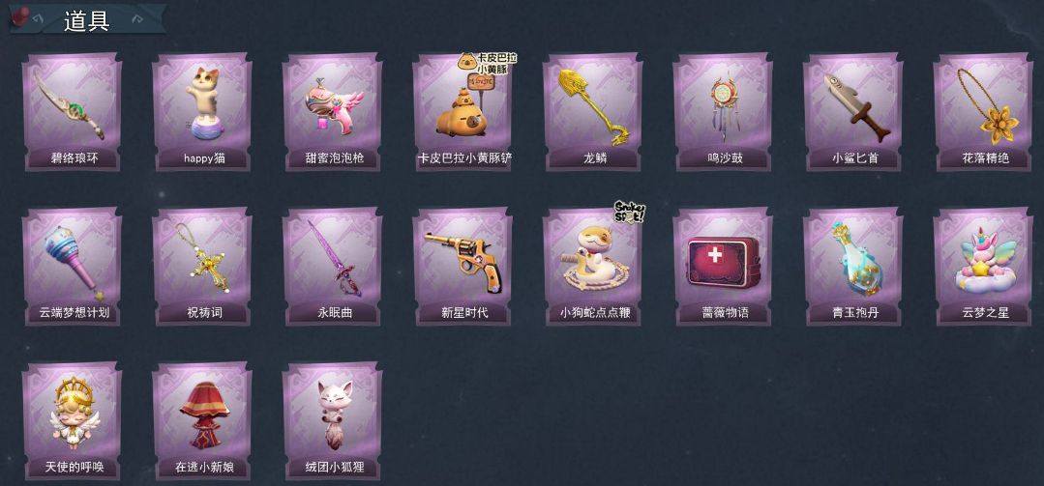Choose the 小鲨匕首 shark dagger
Viewport: 1044px width, 486px height.
tap(852, 113)
